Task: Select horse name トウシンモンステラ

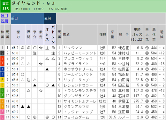Action: point(80,91)
